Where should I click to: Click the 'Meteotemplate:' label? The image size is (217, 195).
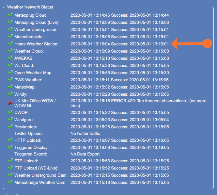[29, 37]
